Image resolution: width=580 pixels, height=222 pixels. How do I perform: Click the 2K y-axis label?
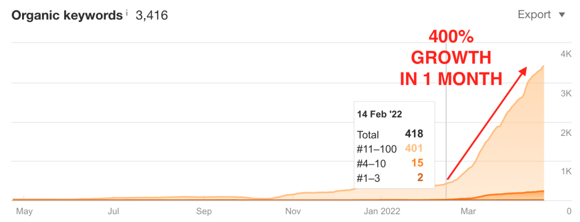[566, 133]
